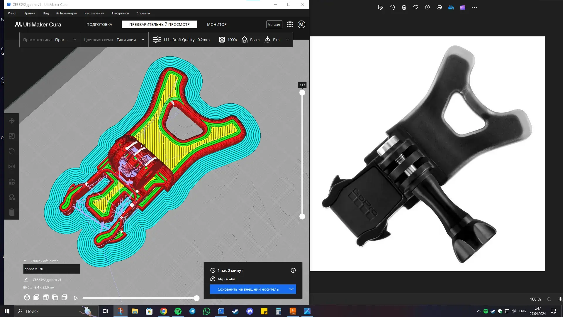Switch to the ПОДГОТОВКА stage tab
This screenshot has width=563, height=317.
tap(99, 24)
